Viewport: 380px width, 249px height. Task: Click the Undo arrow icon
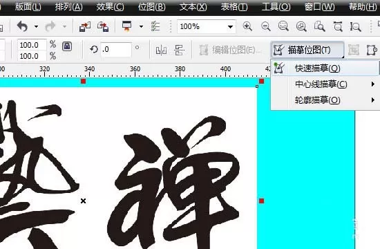pos(23,26)
